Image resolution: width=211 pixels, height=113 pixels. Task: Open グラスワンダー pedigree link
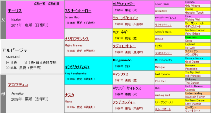pos(124,4)
